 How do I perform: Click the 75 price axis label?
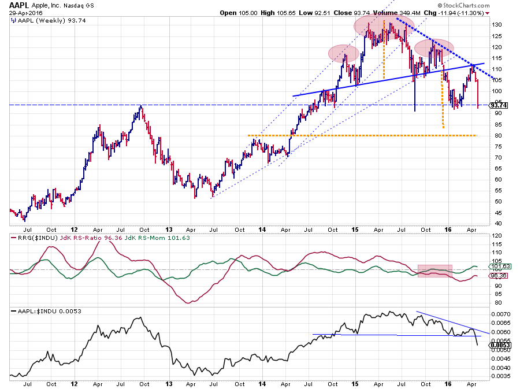pyautogui.click(x=498, y=147)
